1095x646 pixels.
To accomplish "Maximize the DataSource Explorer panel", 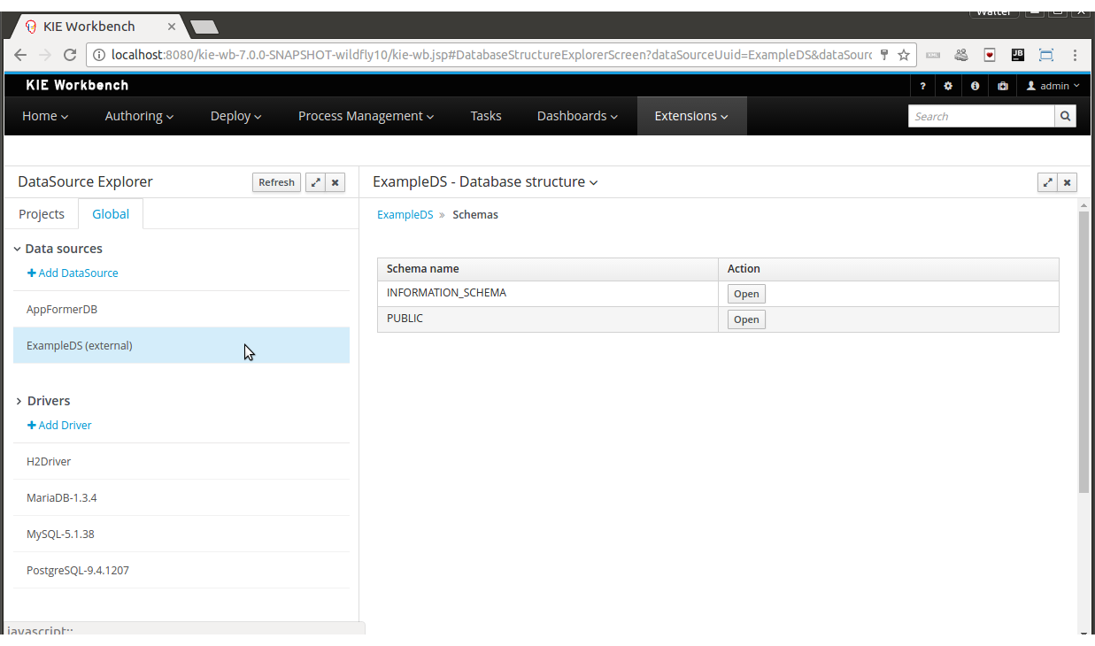I will point(315,182).
